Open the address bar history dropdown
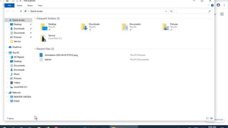The image size is (228, 128). [x=166, y=11]
